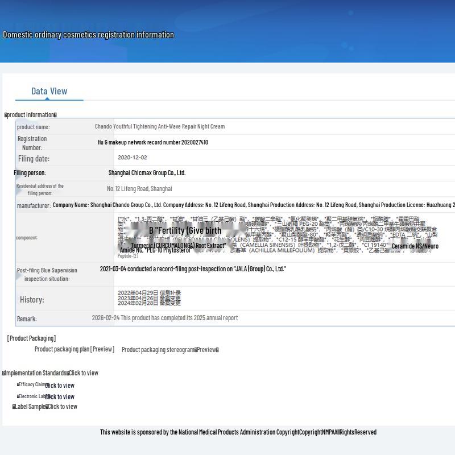Click the 2025 annual report remark
This screenshot has width=455, height=455.
(x=165, y=318)
